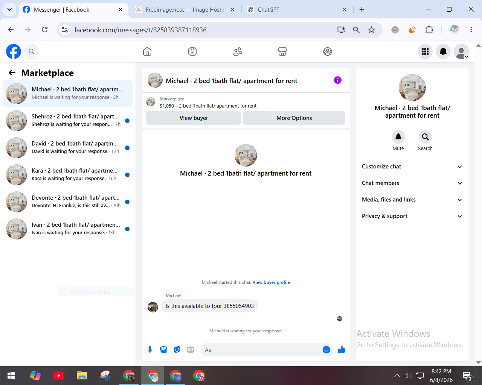Select the Messenger | Facebook tab

[73, 10]
